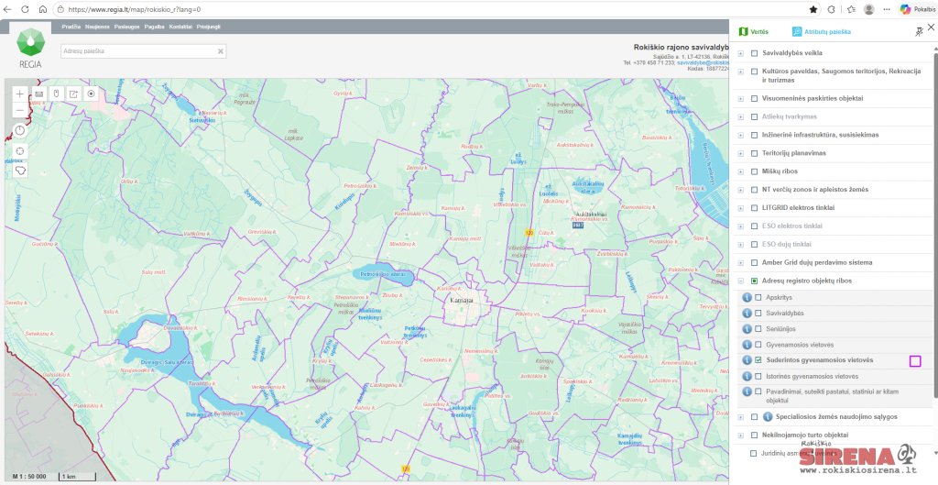Viewport: 938px width, 485px height.
Task: Show info for Gyvenamosios vietovės layer
Action: 747,345
